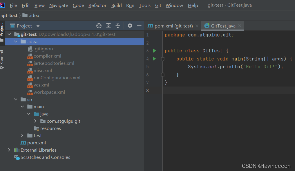Collapse the .idea folder
Screen dimensions: 295x171
16,41
